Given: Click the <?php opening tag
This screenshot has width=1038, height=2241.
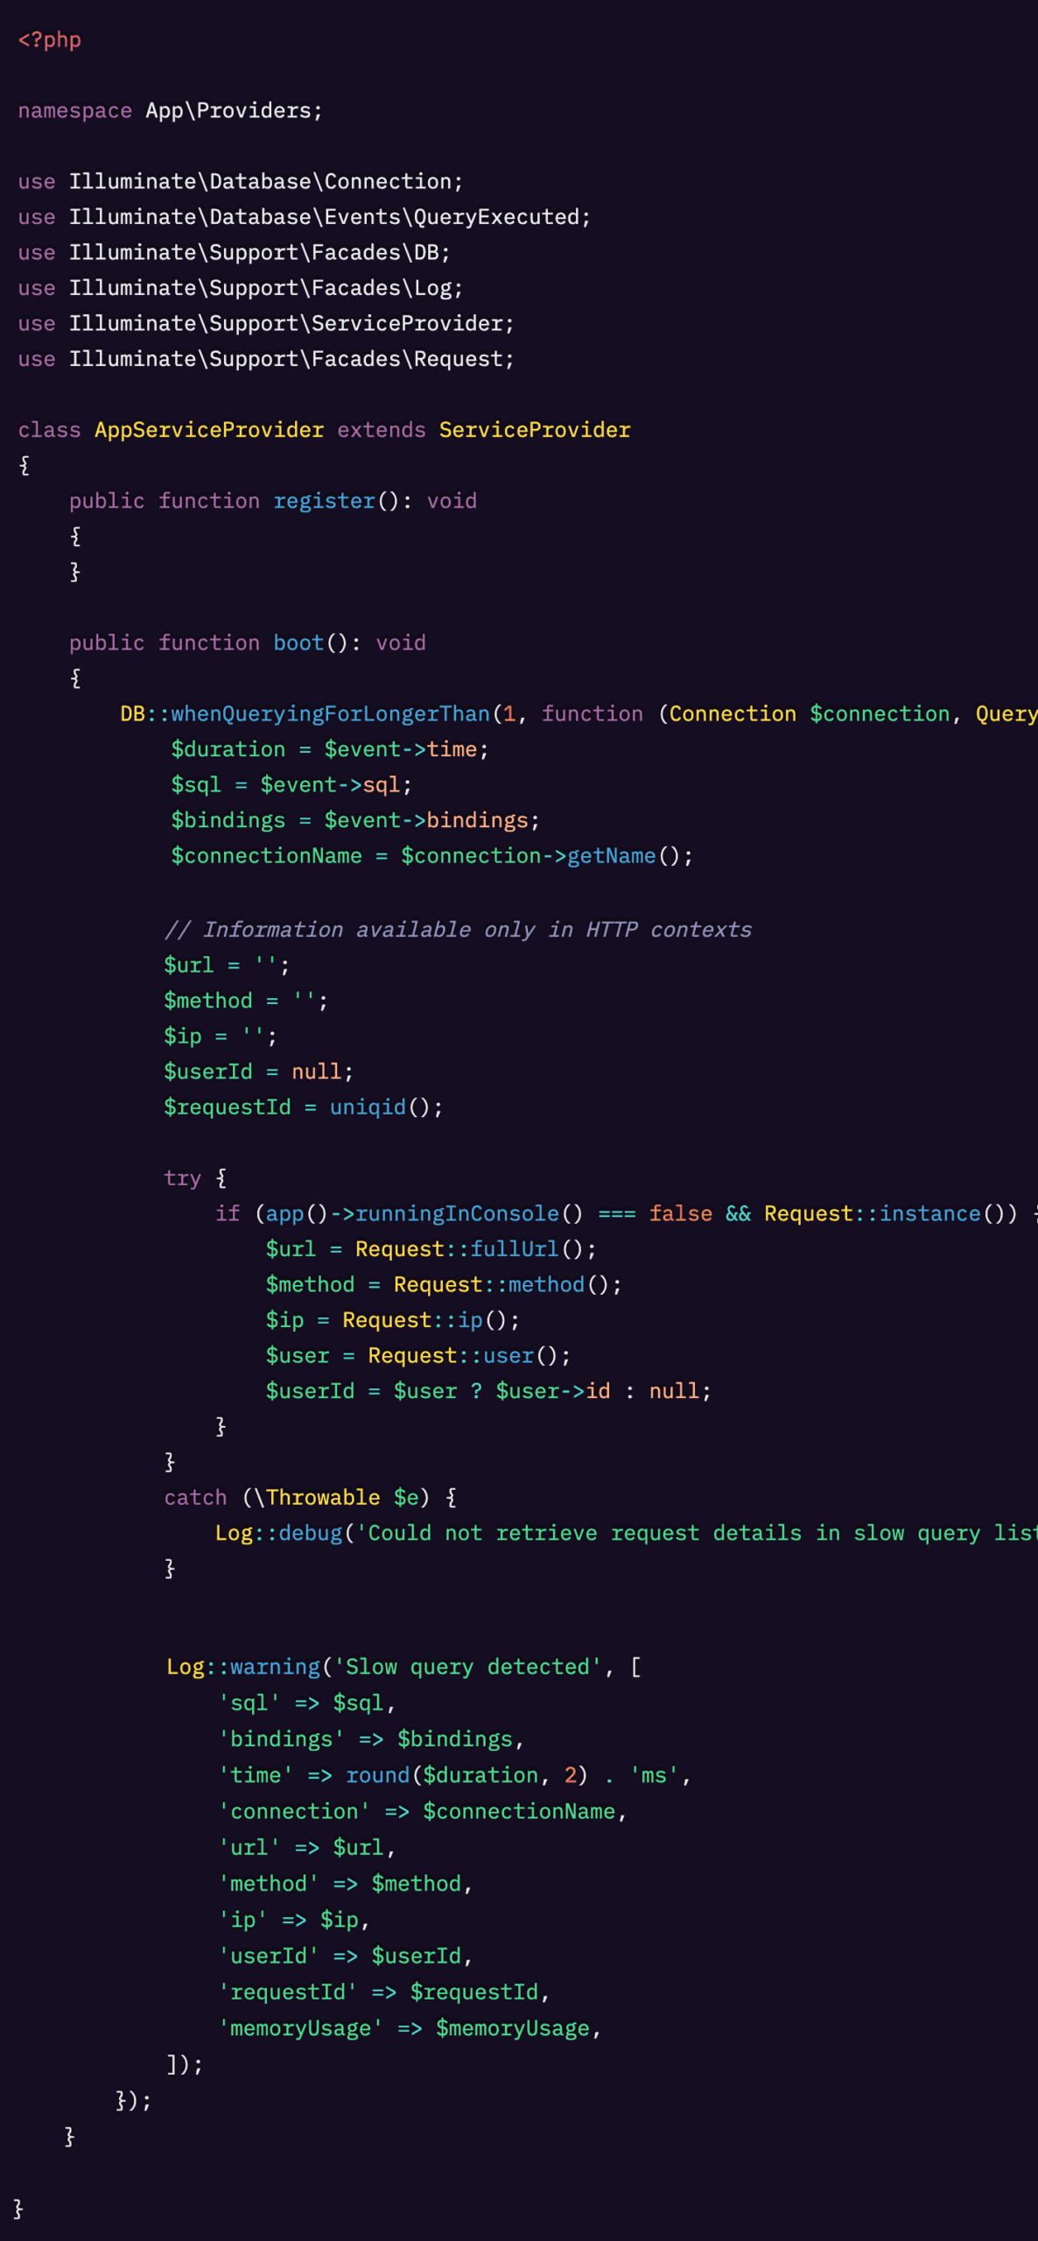Looking at the screenshot, I should (49, 40).
